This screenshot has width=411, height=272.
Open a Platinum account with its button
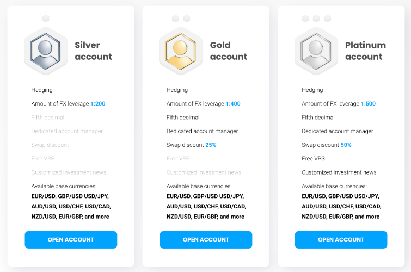[341, 239]
